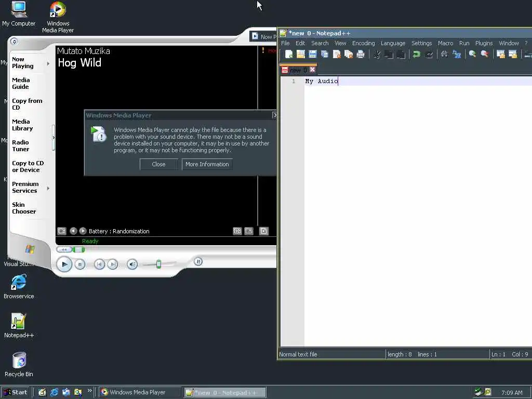Click the Media Player volume slider handle
This screenshot has width=532, height=399.
pyautogui.click(x=158, y=264)
